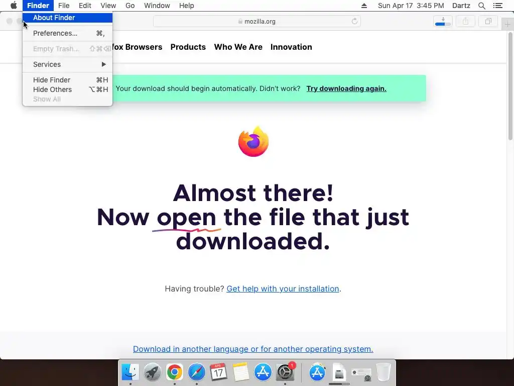
Task: Open the Apple menu
Action: click(x=14, y=6)
